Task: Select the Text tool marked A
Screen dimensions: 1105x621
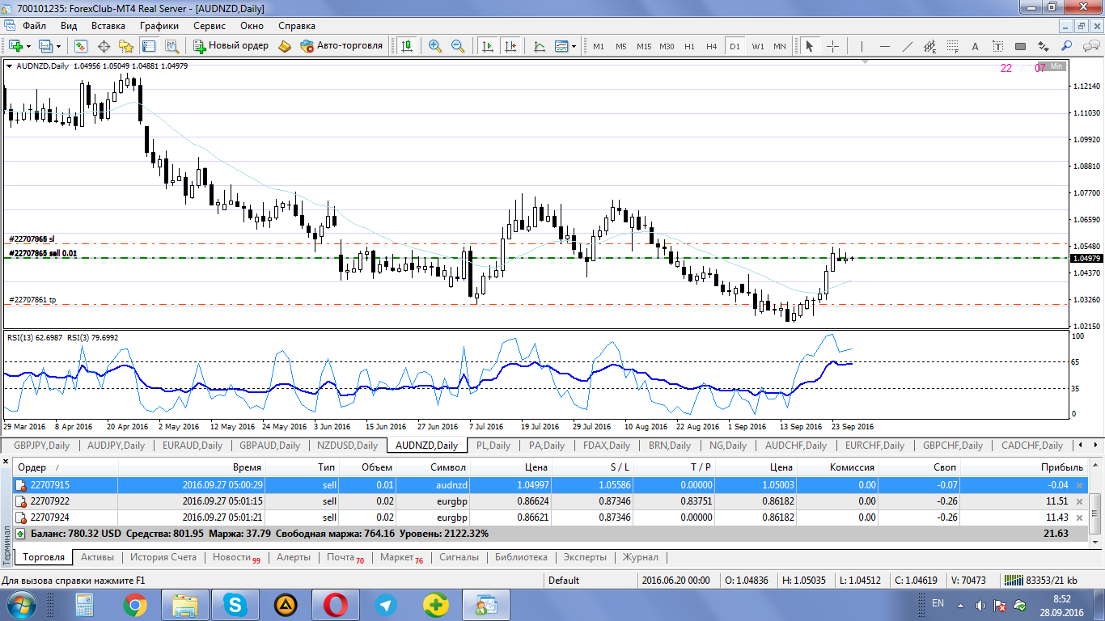Action: (x=975, y=46)
